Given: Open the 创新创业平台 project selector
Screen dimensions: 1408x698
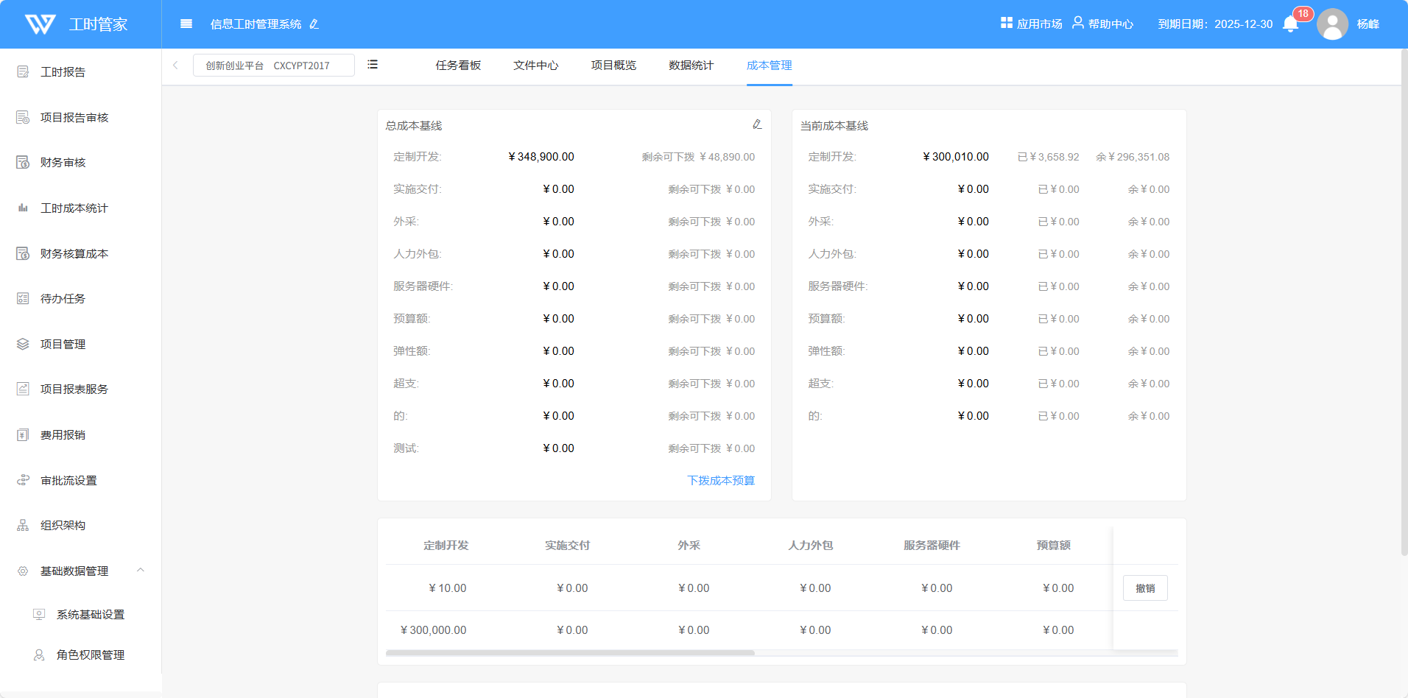Looking at the screenshot, I should coord(273,66).
